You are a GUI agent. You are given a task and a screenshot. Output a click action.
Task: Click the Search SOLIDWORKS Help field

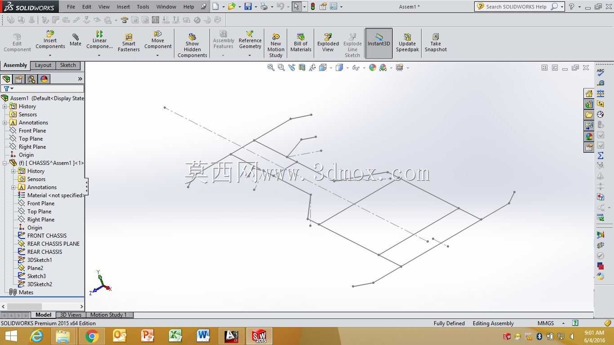click(516, 7)
